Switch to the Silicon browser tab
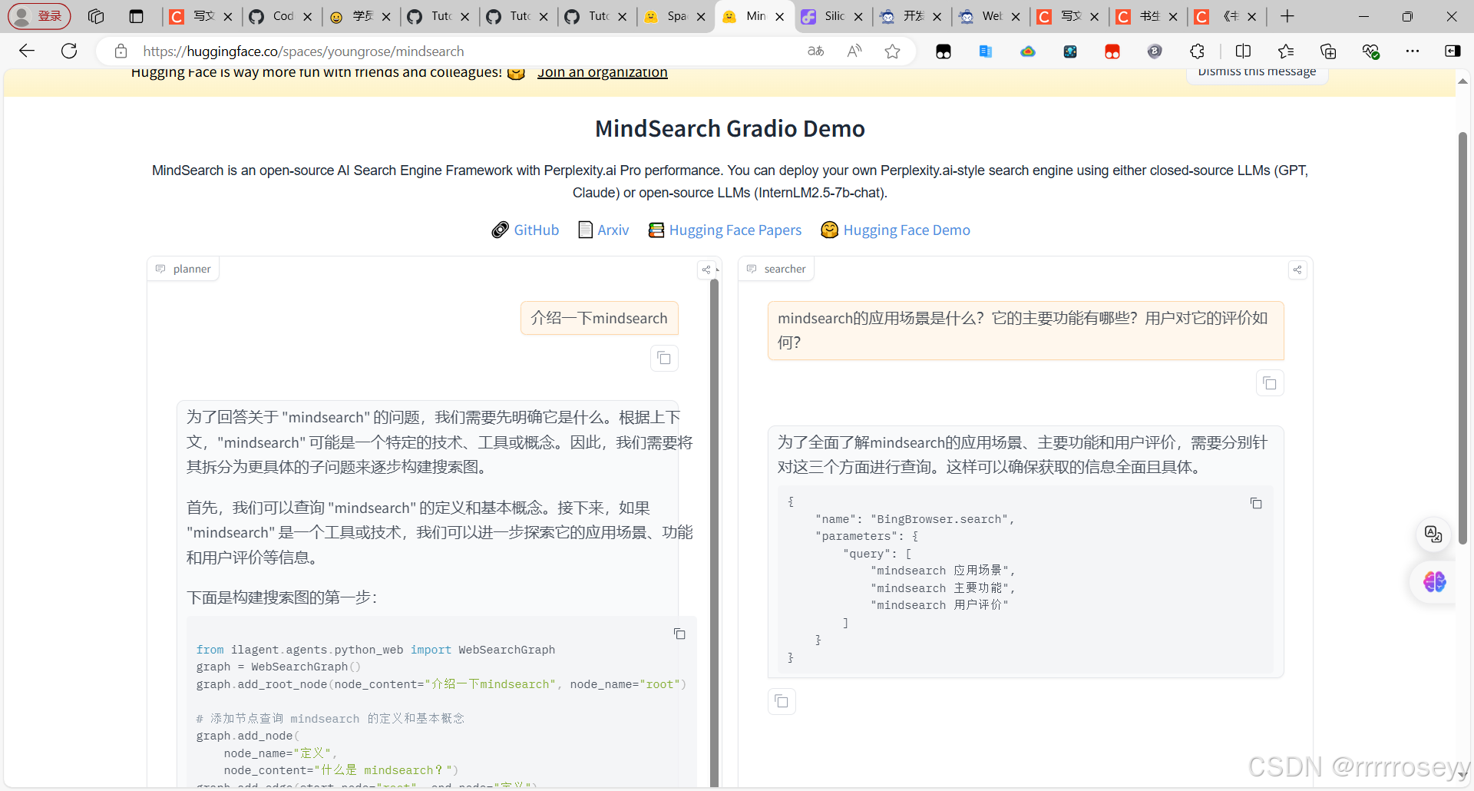The width and height of the screenshot is (1474, 791). click(833, 15)
